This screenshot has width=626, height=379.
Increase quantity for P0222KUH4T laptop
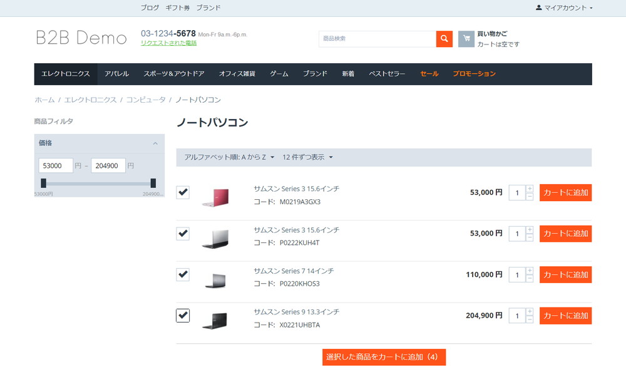(530, 230)
